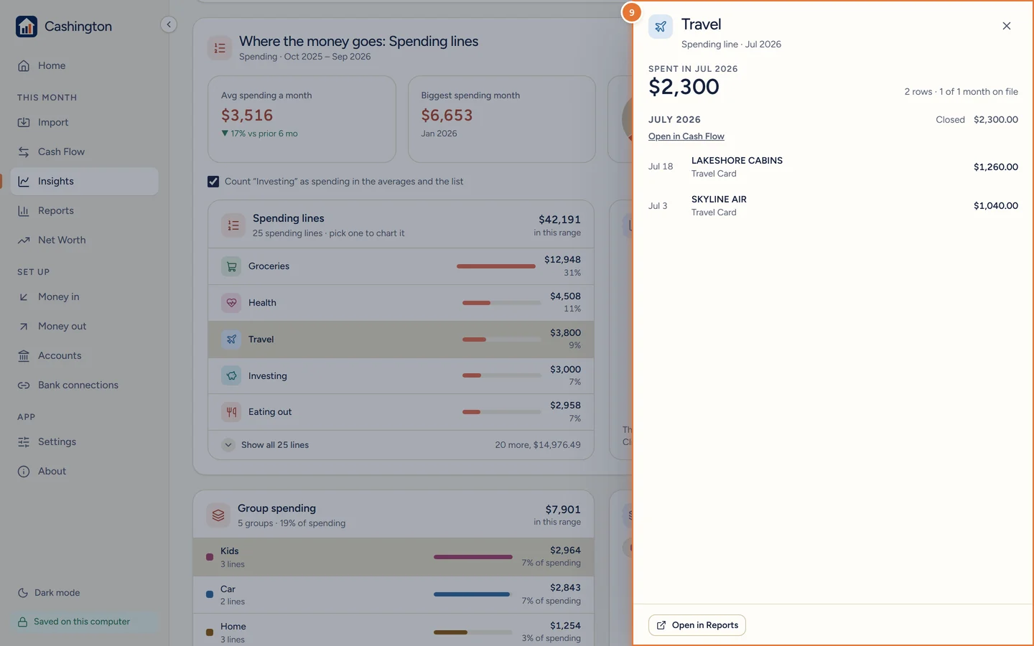Follow the Open in Cash Flow link
This screenshot has width=1034, height=646.
point(686,136)
